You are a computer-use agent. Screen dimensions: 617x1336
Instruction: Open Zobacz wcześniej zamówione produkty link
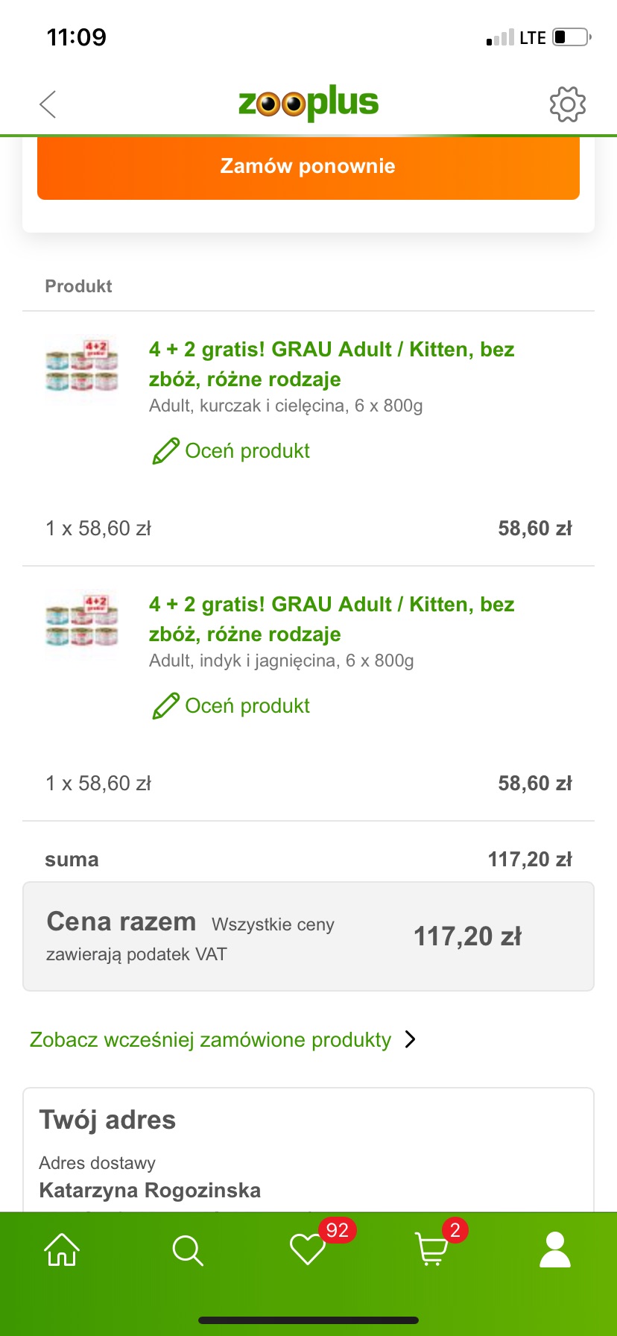(210, 1039)
